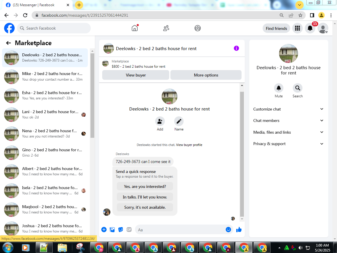This screenshot has height=253, width=337.
Task: Open Gino's house for rent conversation
Action: (45, 152)
